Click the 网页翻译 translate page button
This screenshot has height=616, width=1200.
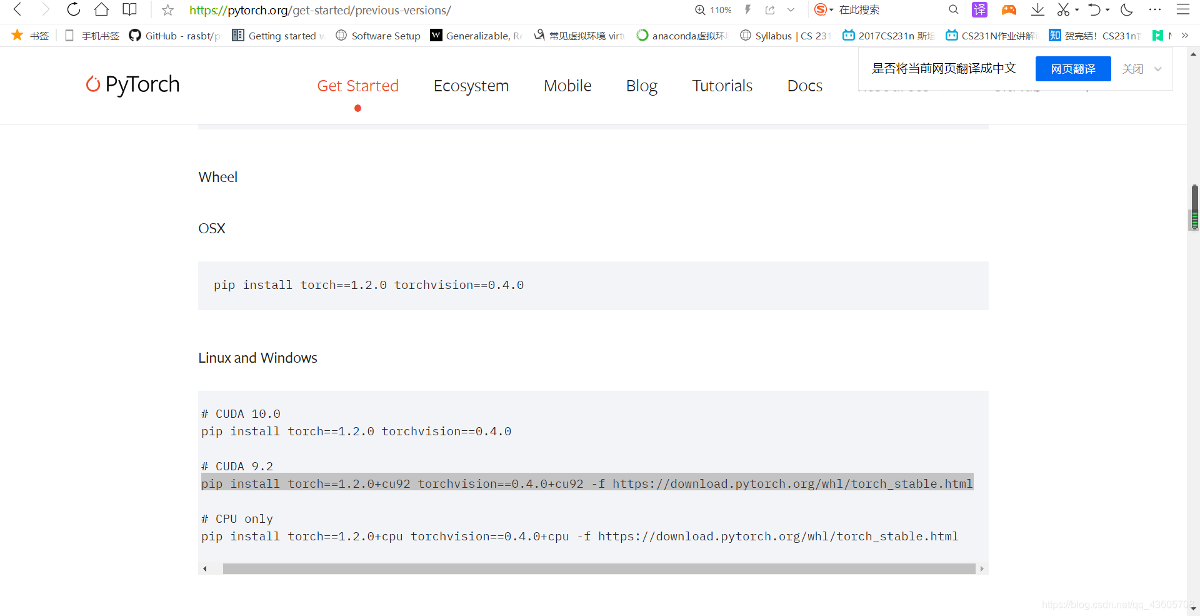coord(1073,69)
